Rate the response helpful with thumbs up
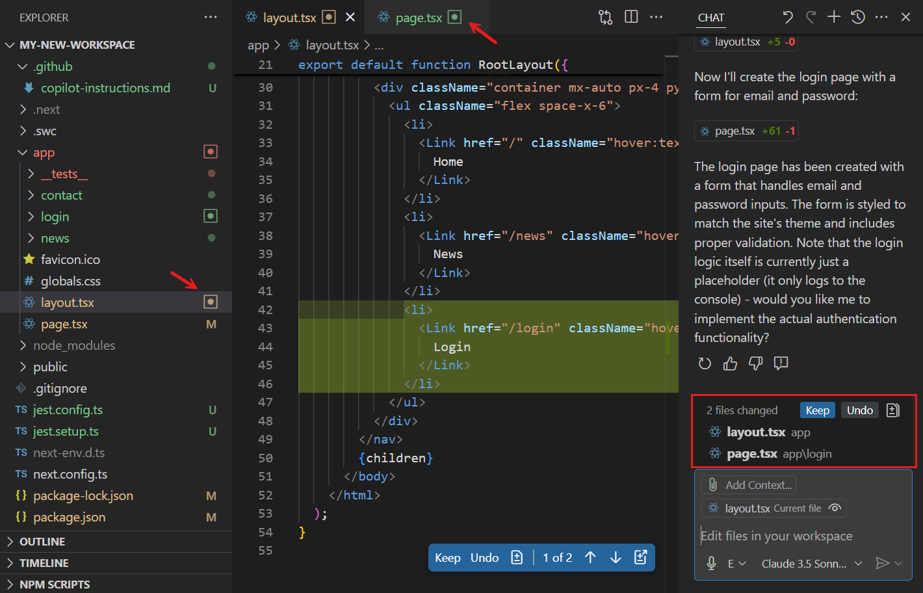This screenshot has width=923, height=593. pyautogui.click(x=730, y=363)
